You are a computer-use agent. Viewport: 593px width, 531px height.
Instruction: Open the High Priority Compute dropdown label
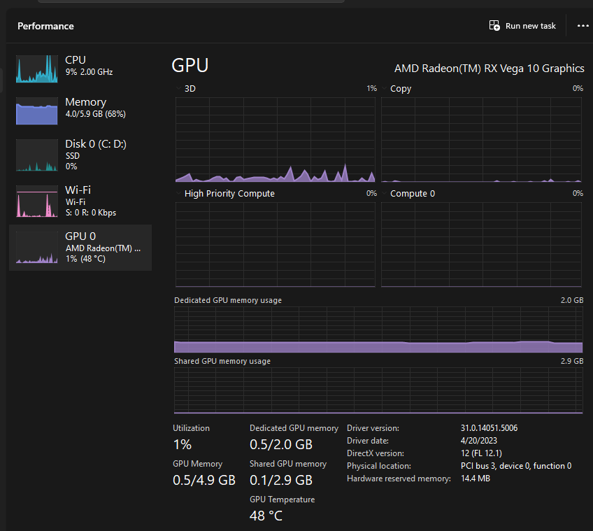click(229, 194)
